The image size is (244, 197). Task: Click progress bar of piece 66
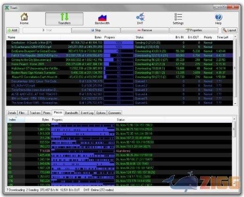(x=83, y=151)
